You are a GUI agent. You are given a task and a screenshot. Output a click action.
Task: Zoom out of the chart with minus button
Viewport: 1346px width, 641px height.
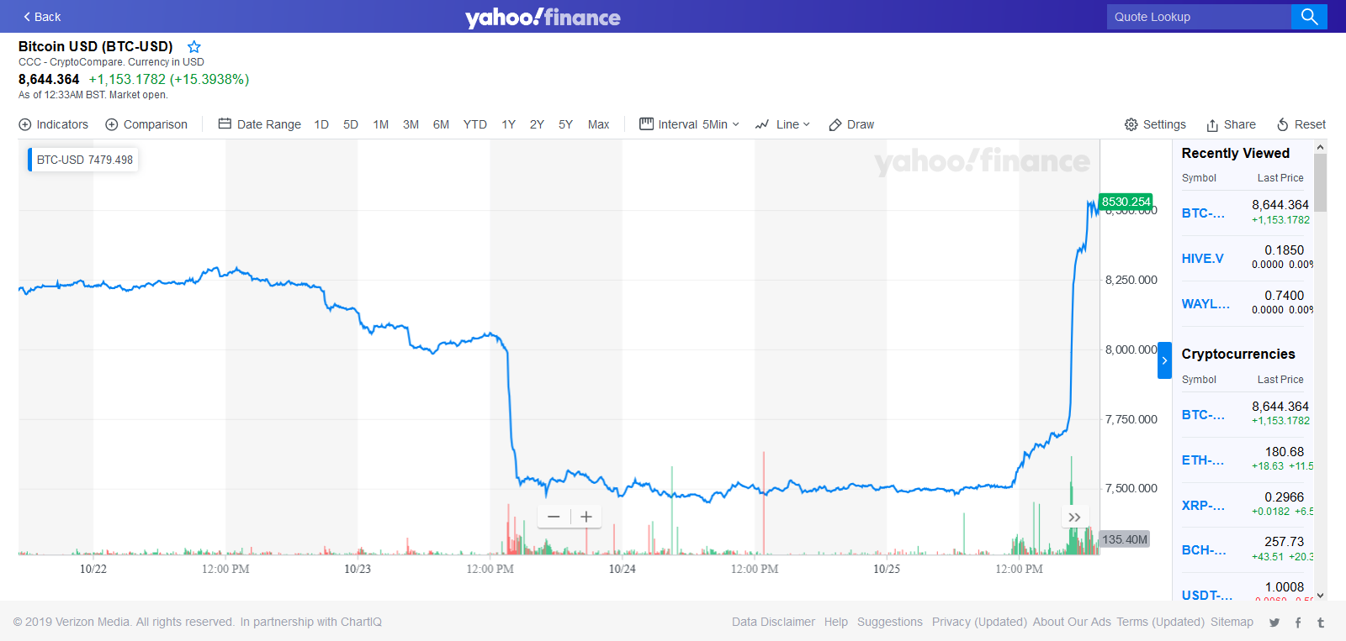click(554, 517)
